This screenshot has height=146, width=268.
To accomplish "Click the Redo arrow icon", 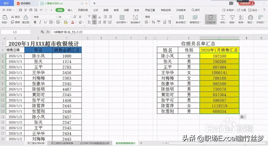I will [46, 10].
